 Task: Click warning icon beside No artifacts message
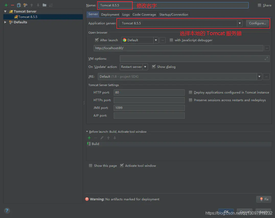point(87,199)
